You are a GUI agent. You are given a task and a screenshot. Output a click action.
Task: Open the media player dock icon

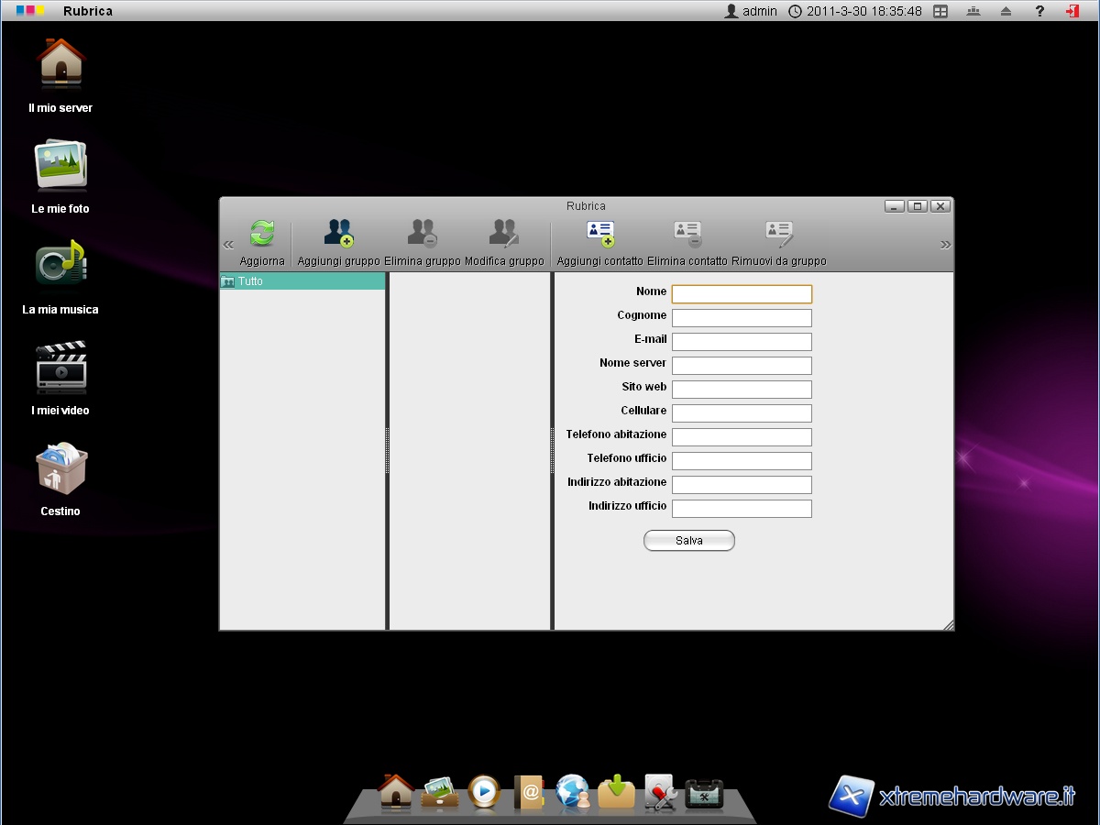[484, 791]
